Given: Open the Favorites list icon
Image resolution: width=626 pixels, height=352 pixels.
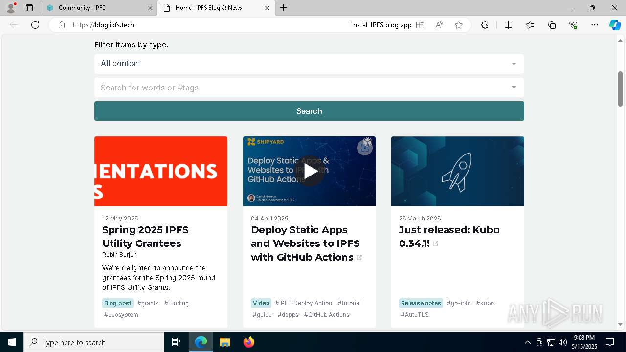Looking at the screenshot, I should click(530, 25).
